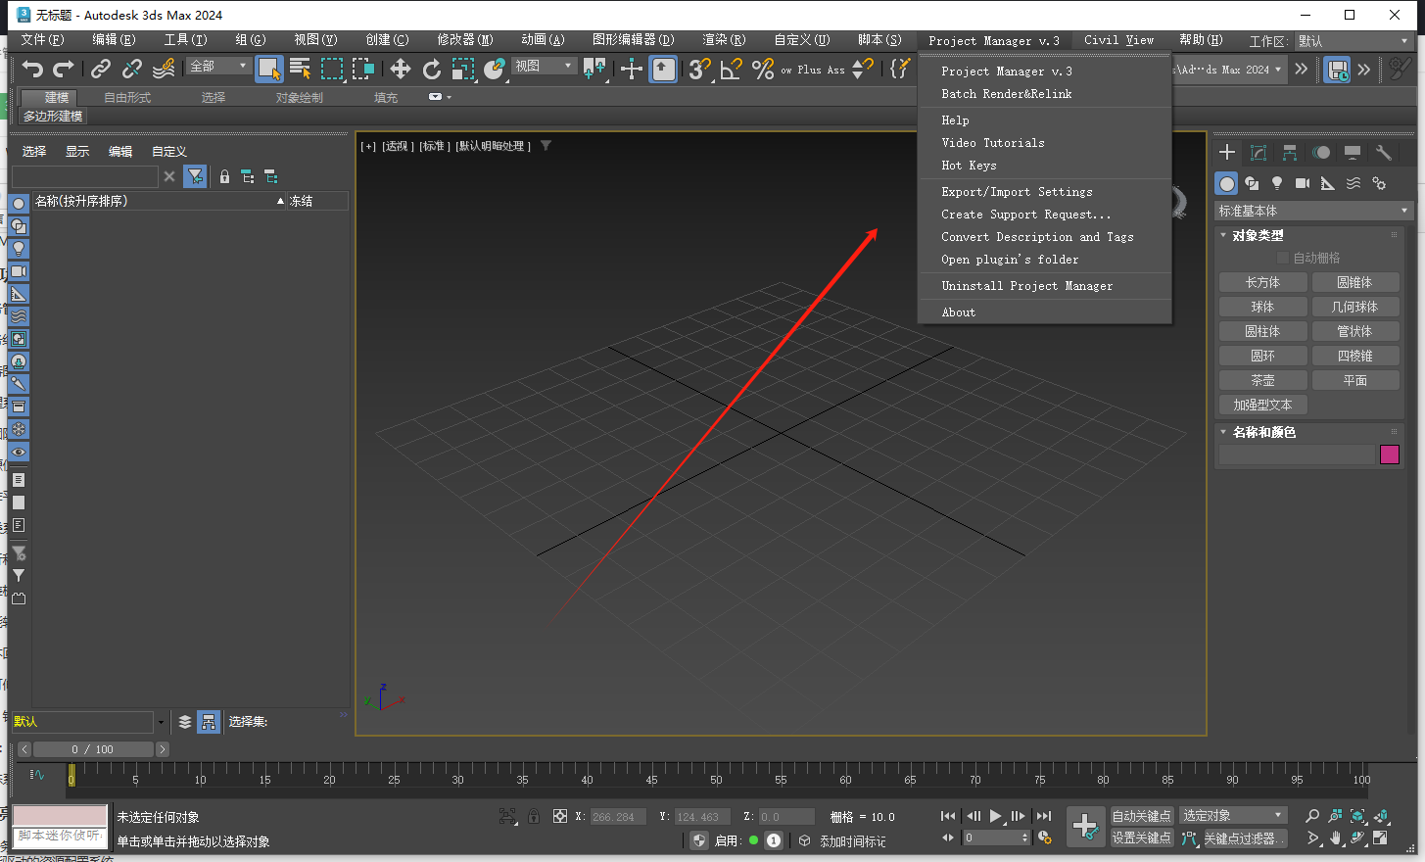Select the Systems gears category icon
1425x862 pixels.
point(1379,183)
